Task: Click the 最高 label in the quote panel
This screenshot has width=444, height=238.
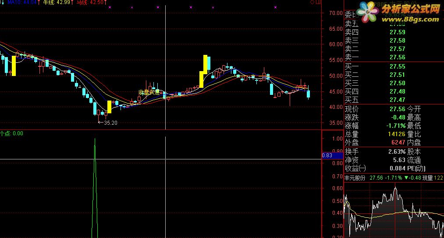Action: 414,117
